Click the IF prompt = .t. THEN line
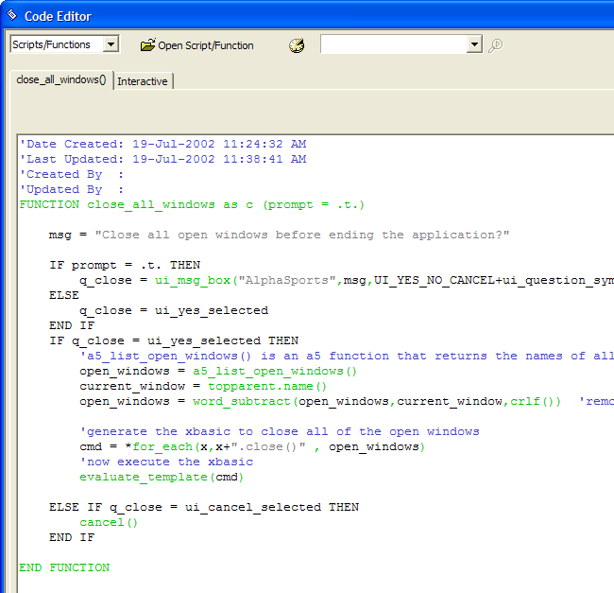 point(125,265)
